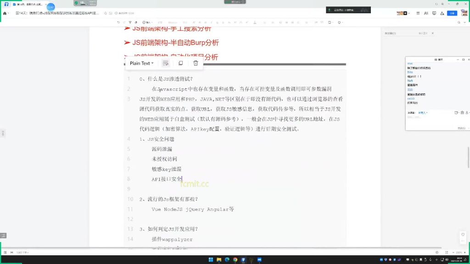
Task: Open the Windows Start menu
Action: [211, 259]
